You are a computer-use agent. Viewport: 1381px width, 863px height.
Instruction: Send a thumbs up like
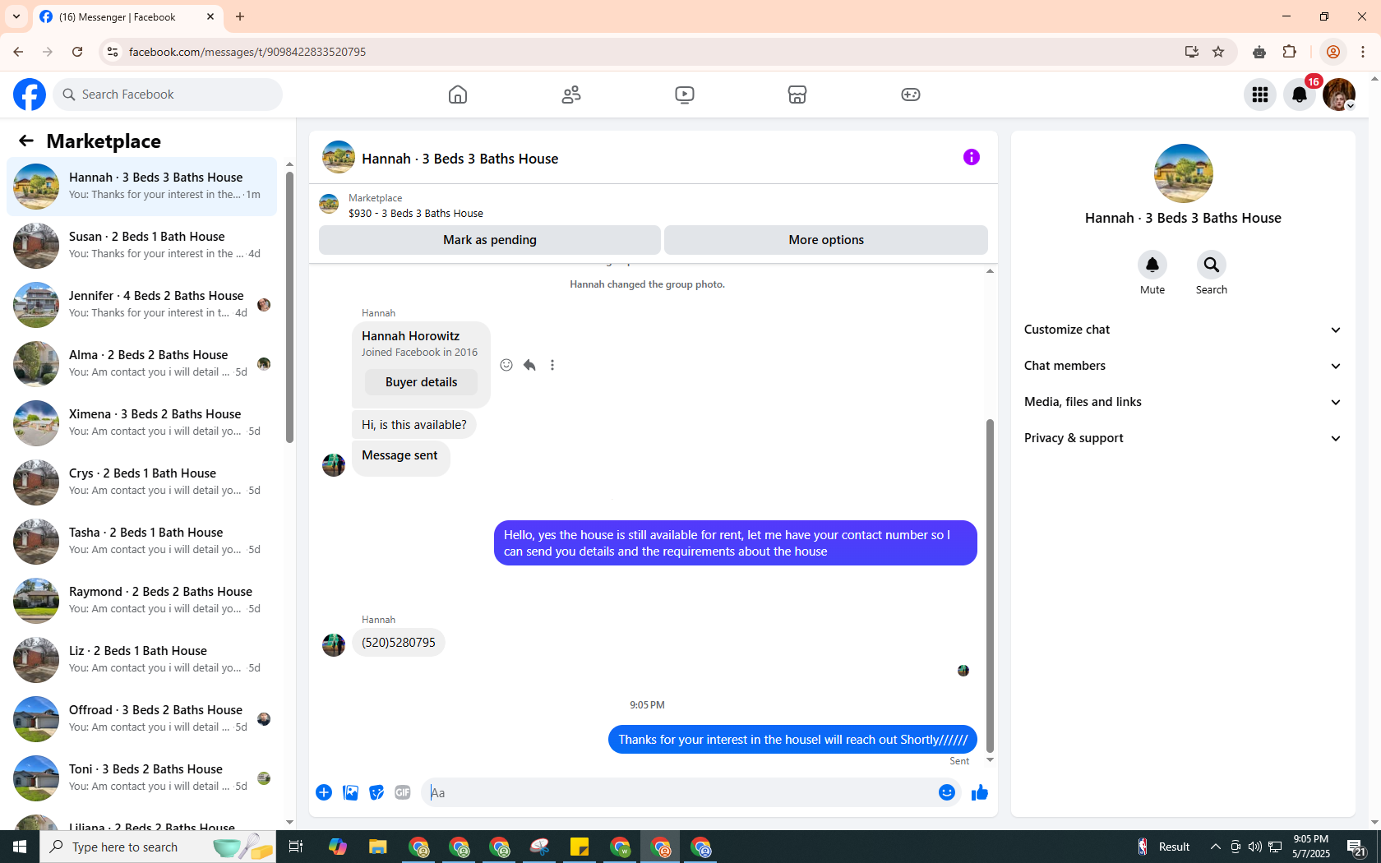[x=980, y=792]
